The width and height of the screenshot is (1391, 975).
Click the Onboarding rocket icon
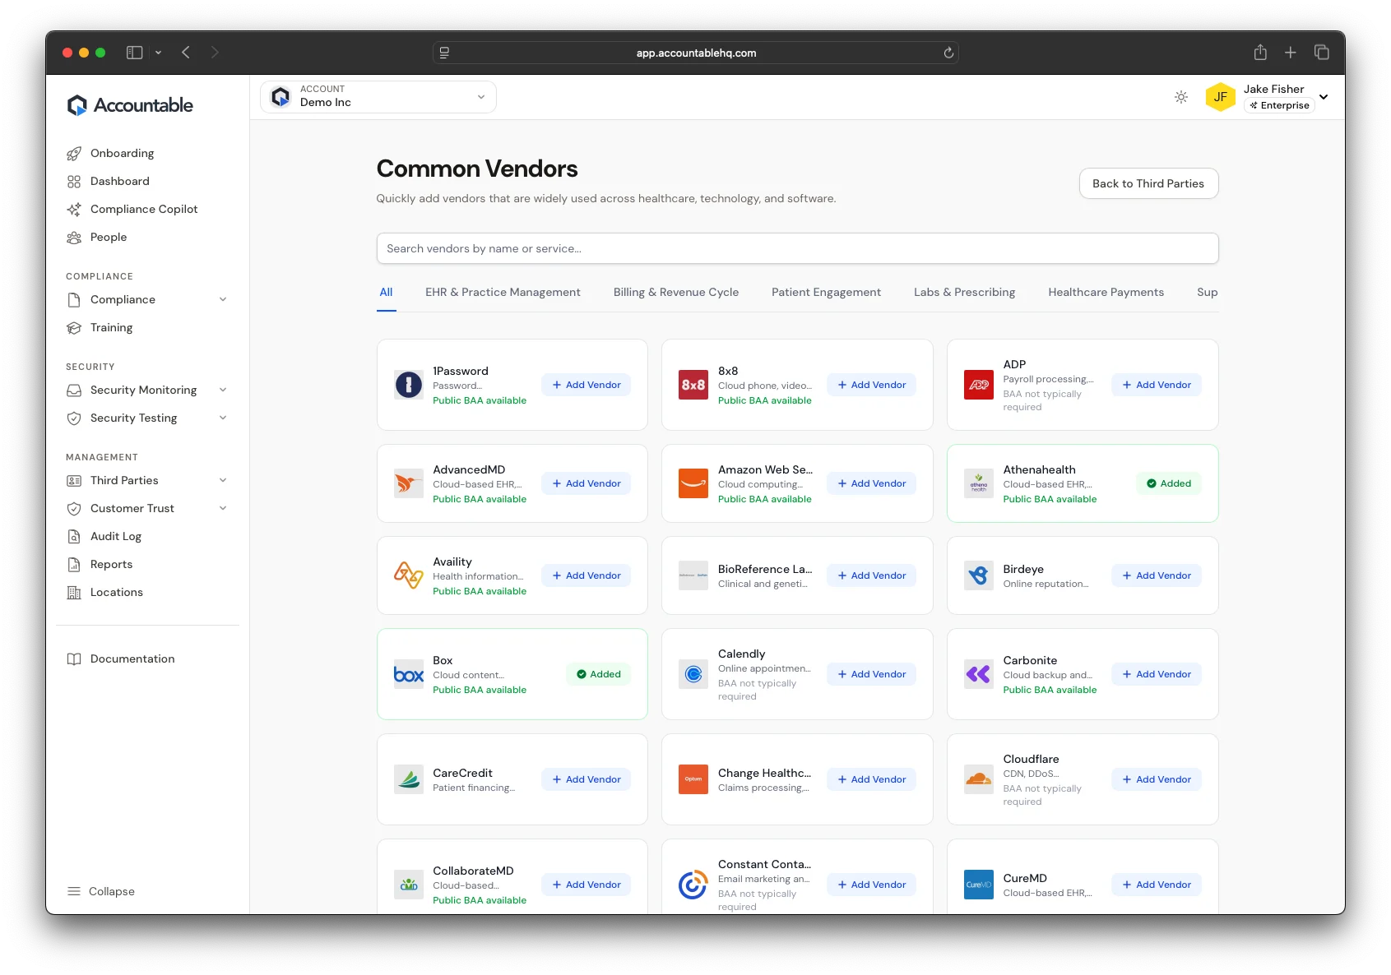coord(74,154)
